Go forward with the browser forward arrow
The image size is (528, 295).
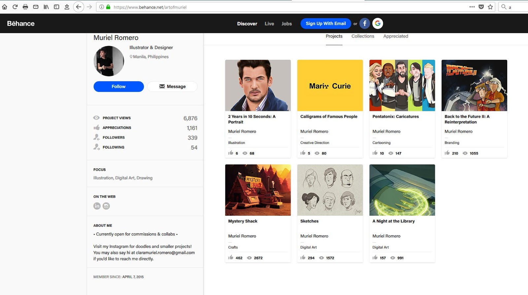click(89, 7)
